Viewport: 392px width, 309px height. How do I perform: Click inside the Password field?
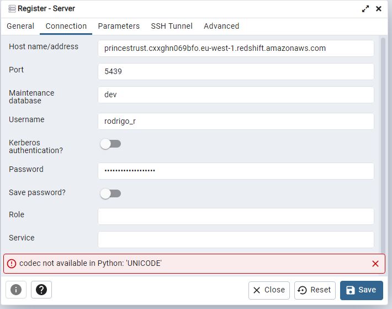click(x=236, y=171)
